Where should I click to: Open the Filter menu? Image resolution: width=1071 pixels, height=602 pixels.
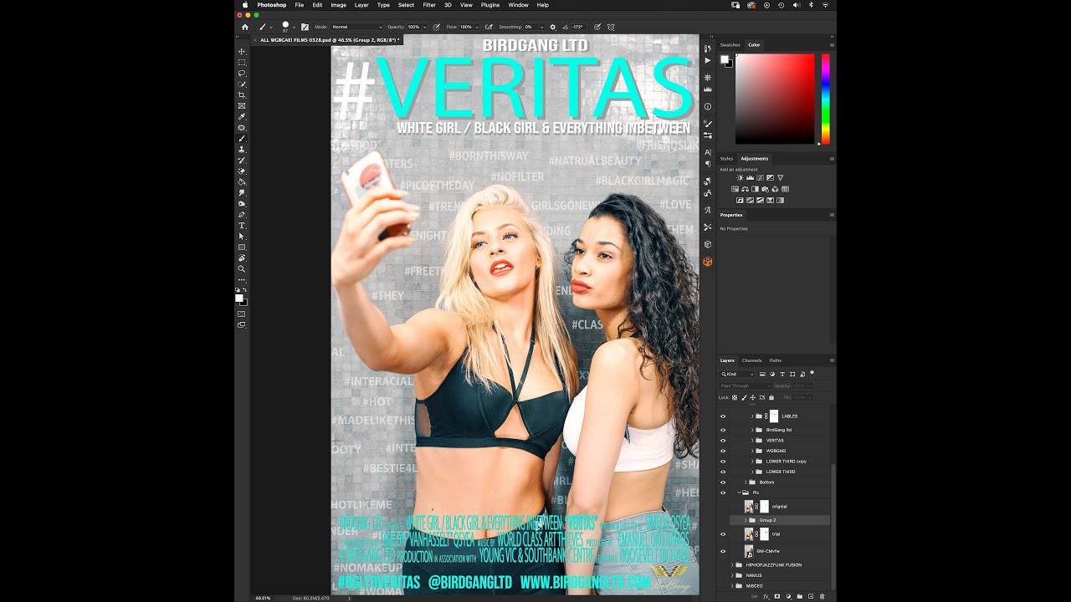(429, 5)
